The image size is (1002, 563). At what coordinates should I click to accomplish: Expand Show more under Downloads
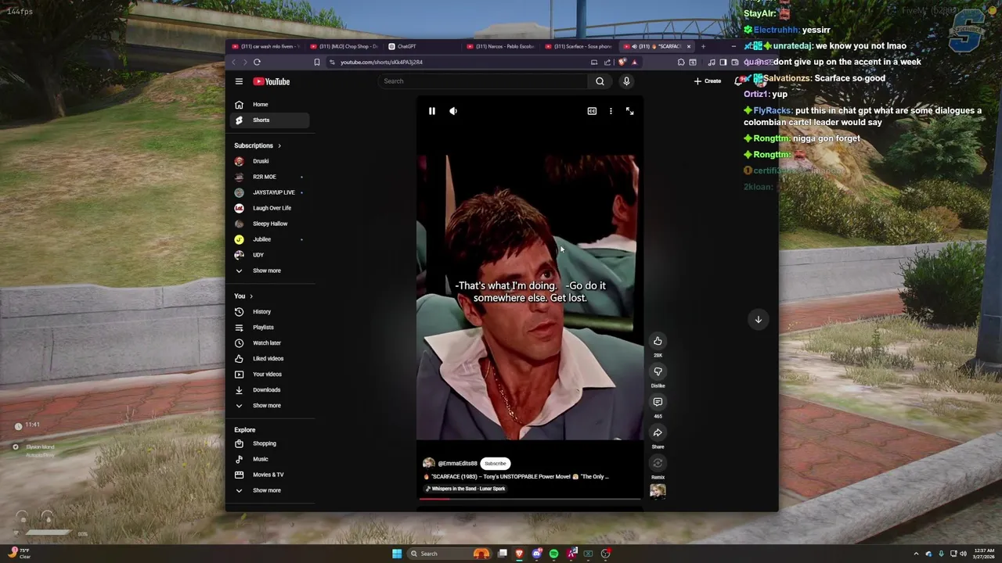pos(270,406)
